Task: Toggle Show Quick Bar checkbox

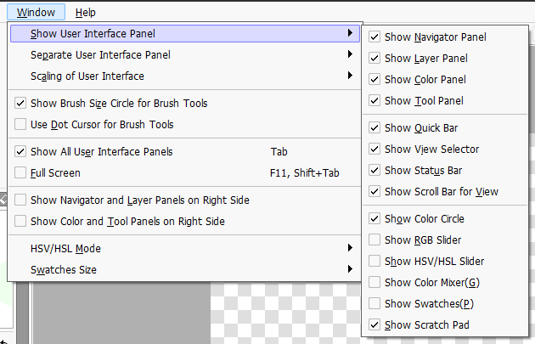Action: click(445, 127)
